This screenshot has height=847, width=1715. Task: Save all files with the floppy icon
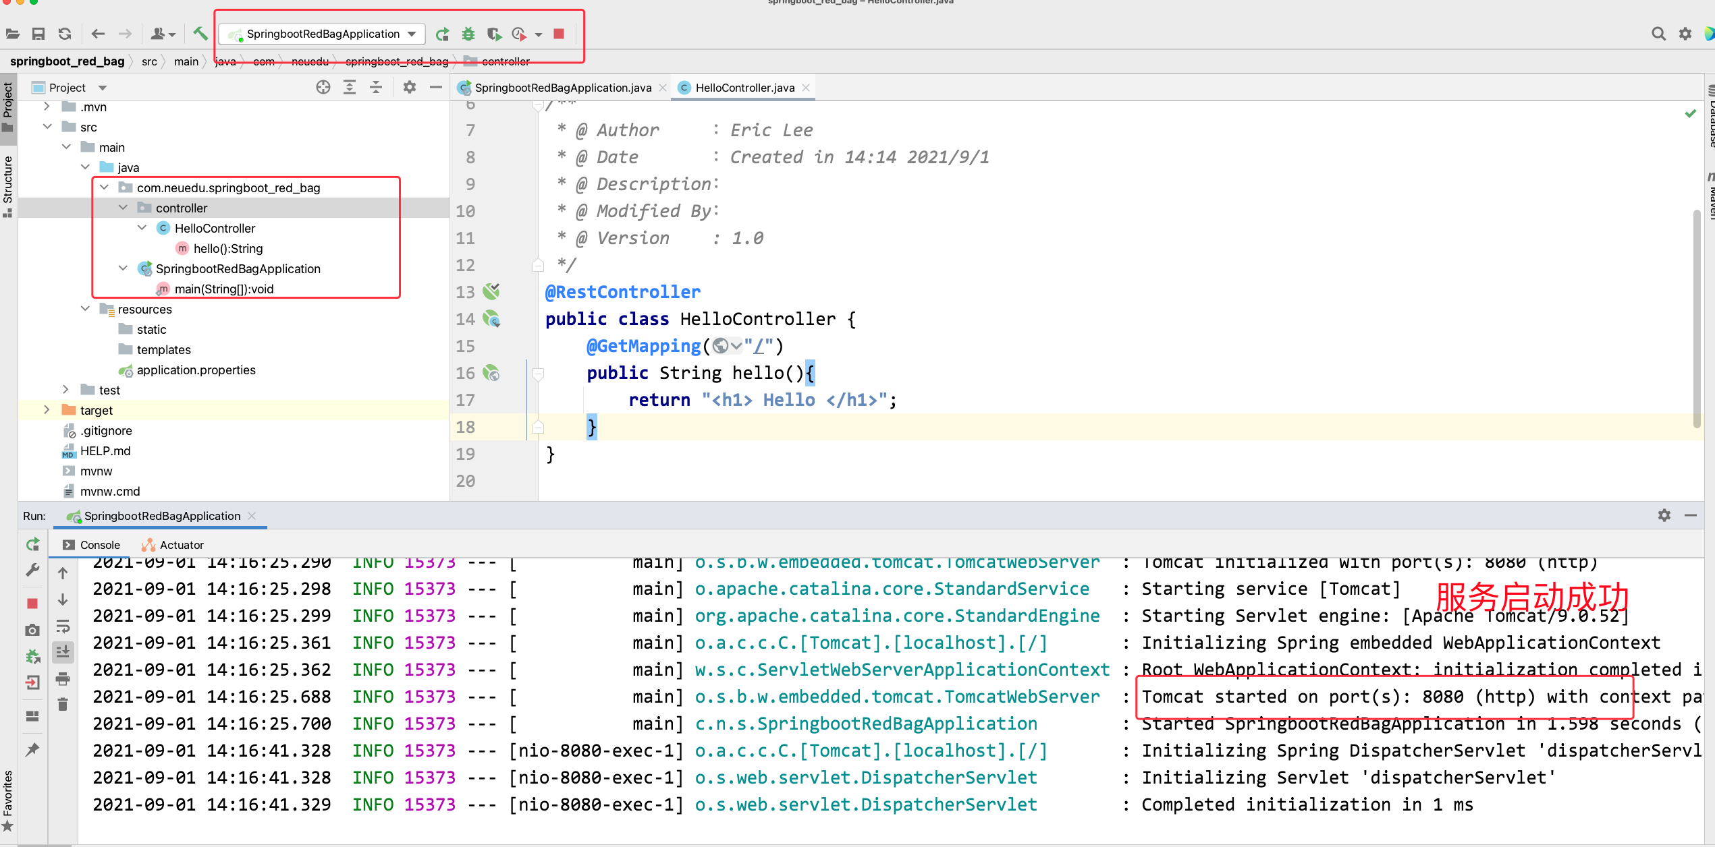[38, 34]
